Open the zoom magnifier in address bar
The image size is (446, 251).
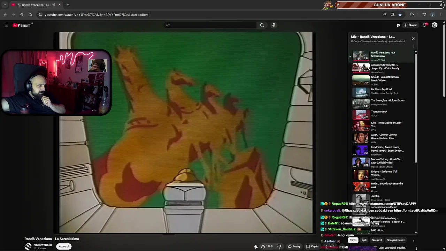tap(385, 15)
